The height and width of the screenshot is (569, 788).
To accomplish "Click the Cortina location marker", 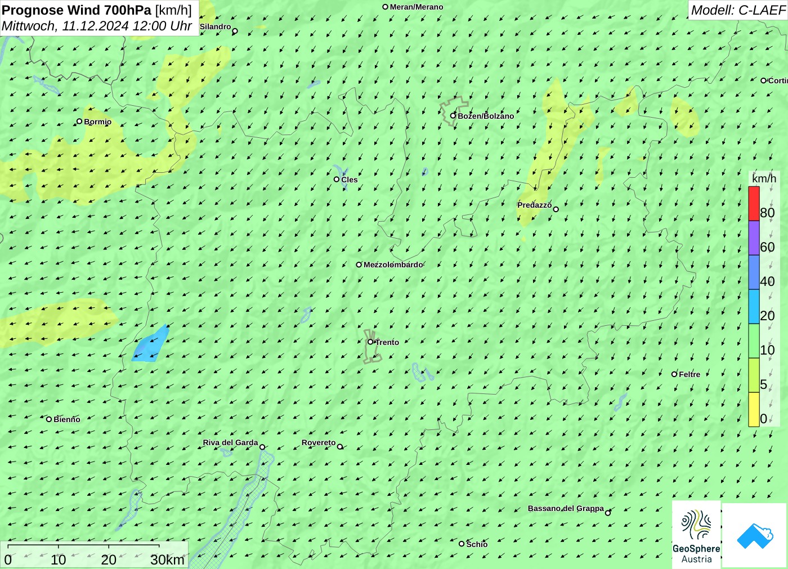I will (x=764, y=81).
